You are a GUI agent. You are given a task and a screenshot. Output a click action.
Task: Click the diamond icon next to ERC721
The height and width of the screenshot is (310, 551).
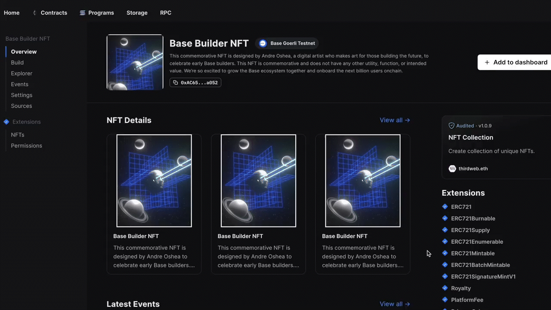click(445, 207)
